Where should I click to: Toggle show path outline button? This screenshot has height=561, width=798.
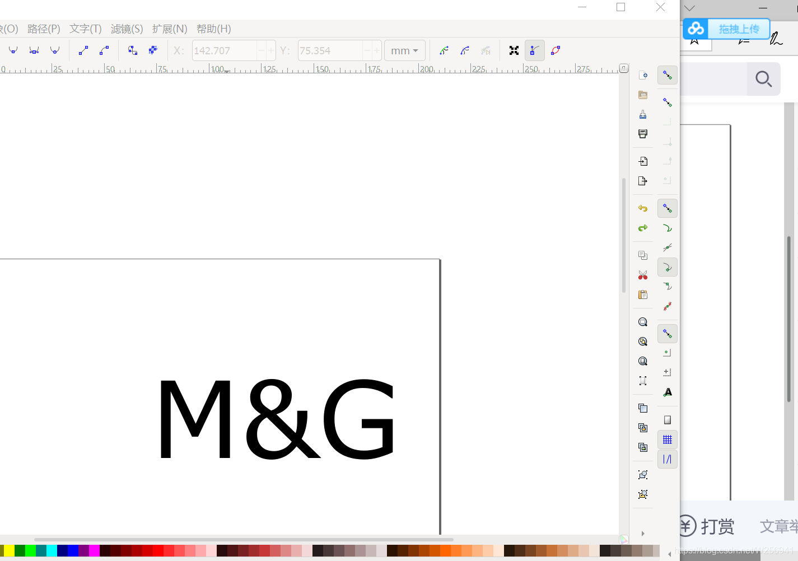(x=556, y=50)
